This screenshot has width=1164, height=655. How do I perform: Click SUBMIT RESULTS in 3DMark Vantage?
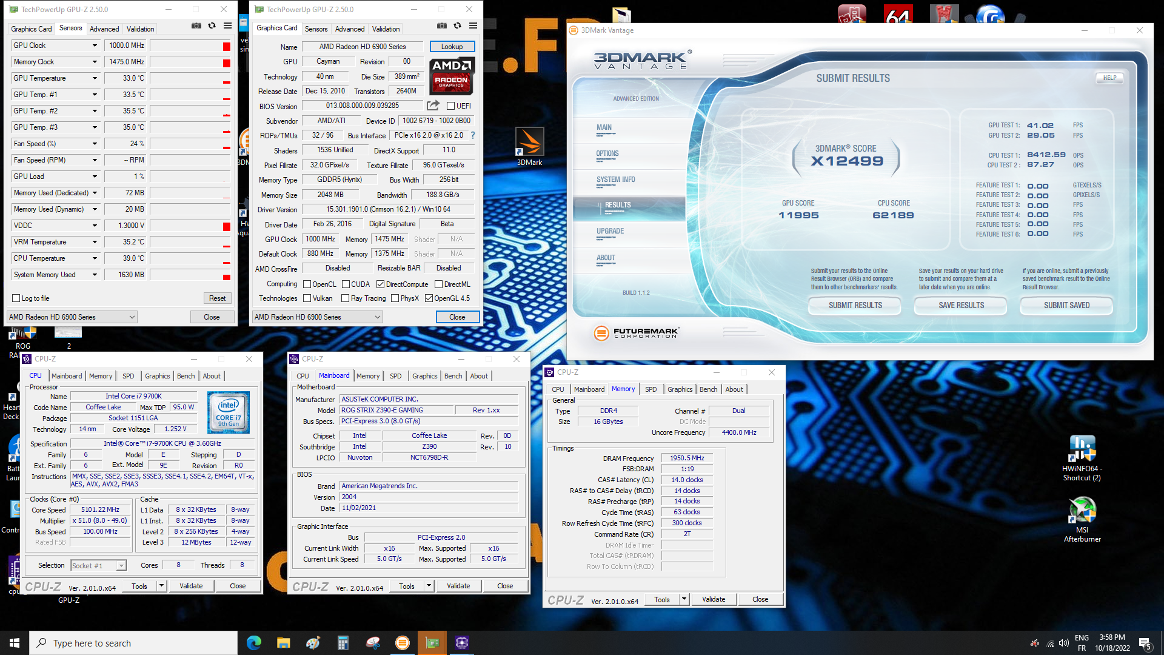855,305
